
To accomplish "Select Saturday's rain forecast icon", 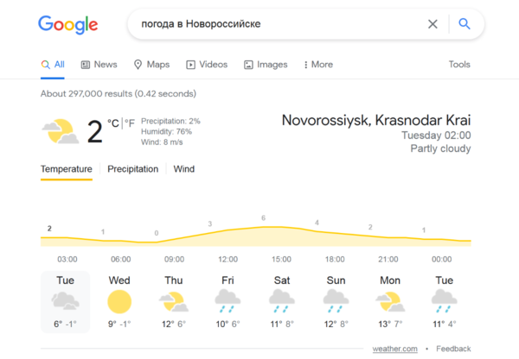I will [x=281, y=301].
